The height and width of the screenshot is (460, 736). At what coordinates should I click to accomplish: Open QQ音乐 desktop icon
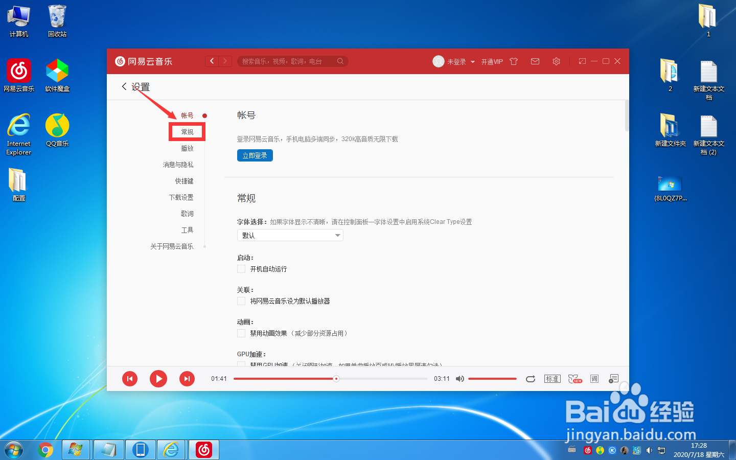point(57,130)
